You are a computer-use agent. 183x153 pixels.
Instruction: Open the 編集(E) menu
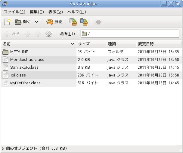37,12
